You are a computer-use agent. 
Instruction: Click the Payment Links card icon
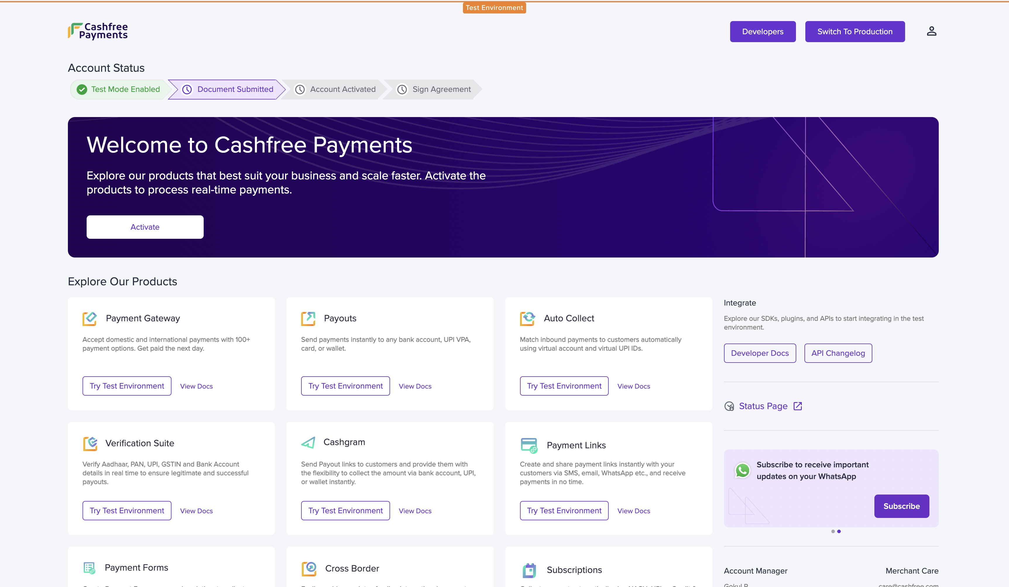pos(528,445)
